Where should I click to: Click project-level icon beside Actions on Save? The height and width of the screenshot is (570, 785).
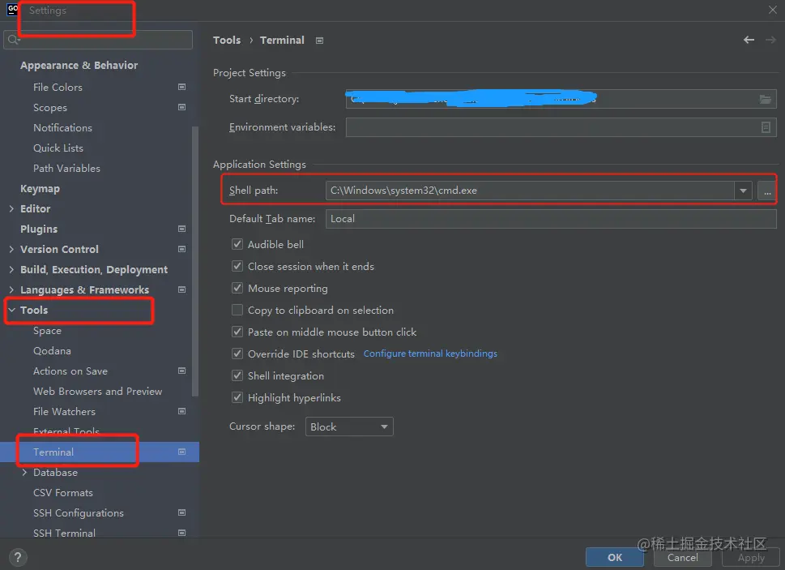click(181, 371)
